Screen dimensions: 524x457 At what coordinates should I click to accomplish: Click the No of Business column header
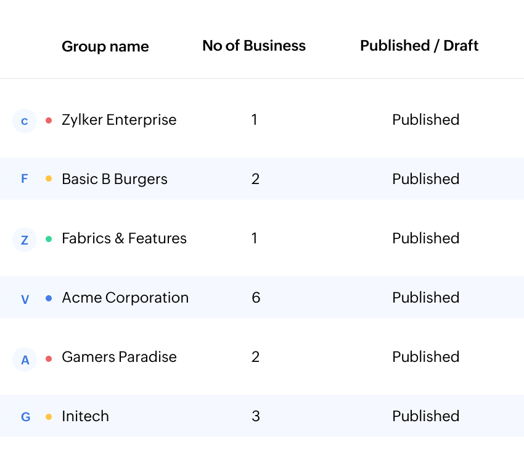pyautogui.click(x=254, y=46)
